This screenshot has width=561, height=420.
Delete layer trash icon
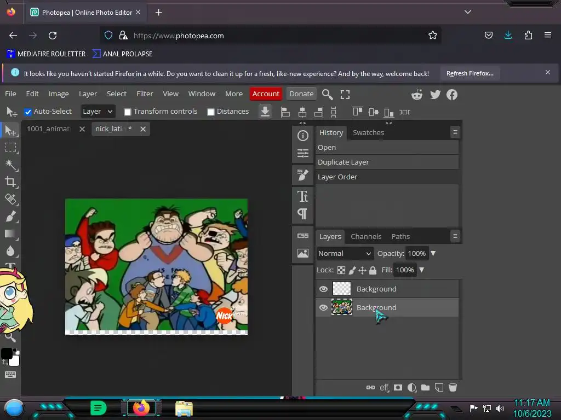coord(453,388)
